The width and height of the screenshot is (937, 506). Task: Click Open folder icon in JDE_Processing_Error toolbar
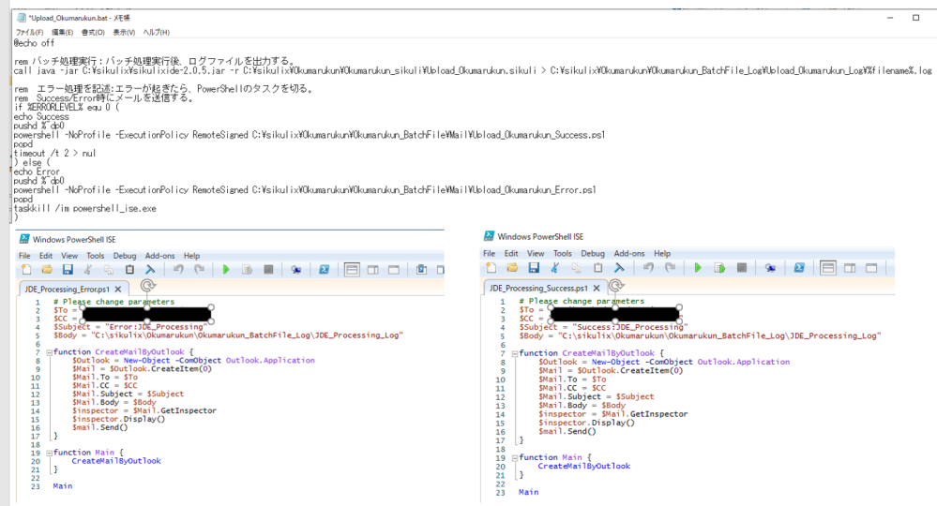click(47, 270)
